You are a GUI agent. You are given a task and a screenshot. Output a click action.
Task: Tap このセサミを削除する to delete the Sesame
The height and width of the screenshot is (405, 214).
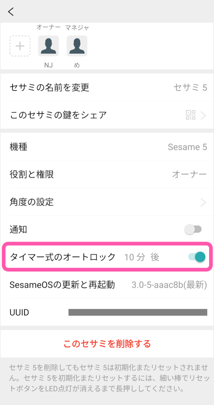(x=107, y=344)
